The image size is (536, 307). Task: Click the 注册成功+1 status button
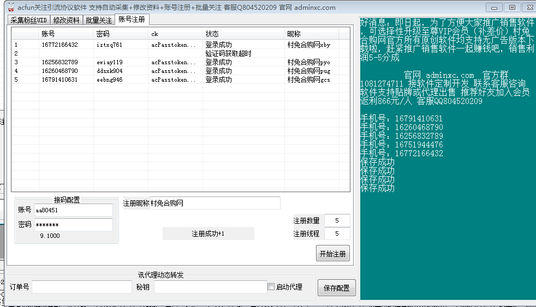click(x=208, y=234)
